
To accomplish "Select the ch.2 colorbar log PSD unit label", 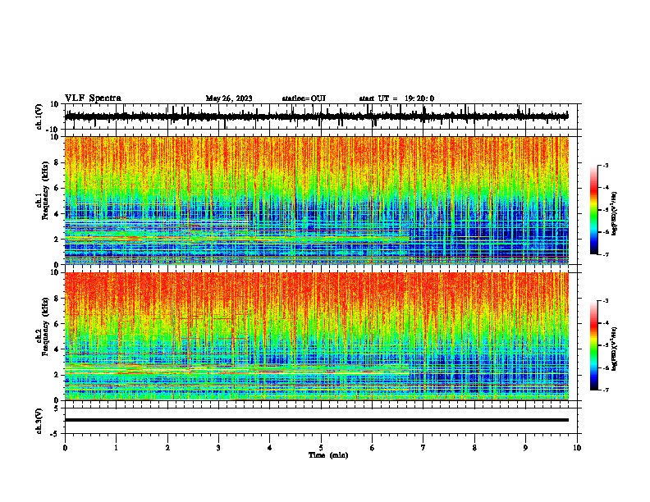I will [615, 349].
